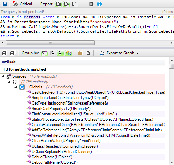This screenshot has width=174, height=165.
Task: Collapse the __Globals tree node
Action: pyautogui.click(x=16, y=87)
